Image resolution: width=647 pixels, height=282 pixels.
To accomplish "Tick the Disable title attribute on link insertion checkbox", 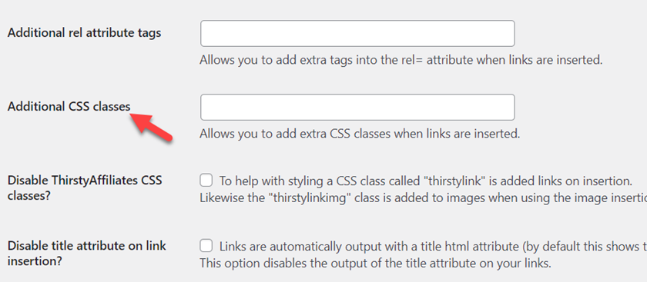I will (206, 246).
